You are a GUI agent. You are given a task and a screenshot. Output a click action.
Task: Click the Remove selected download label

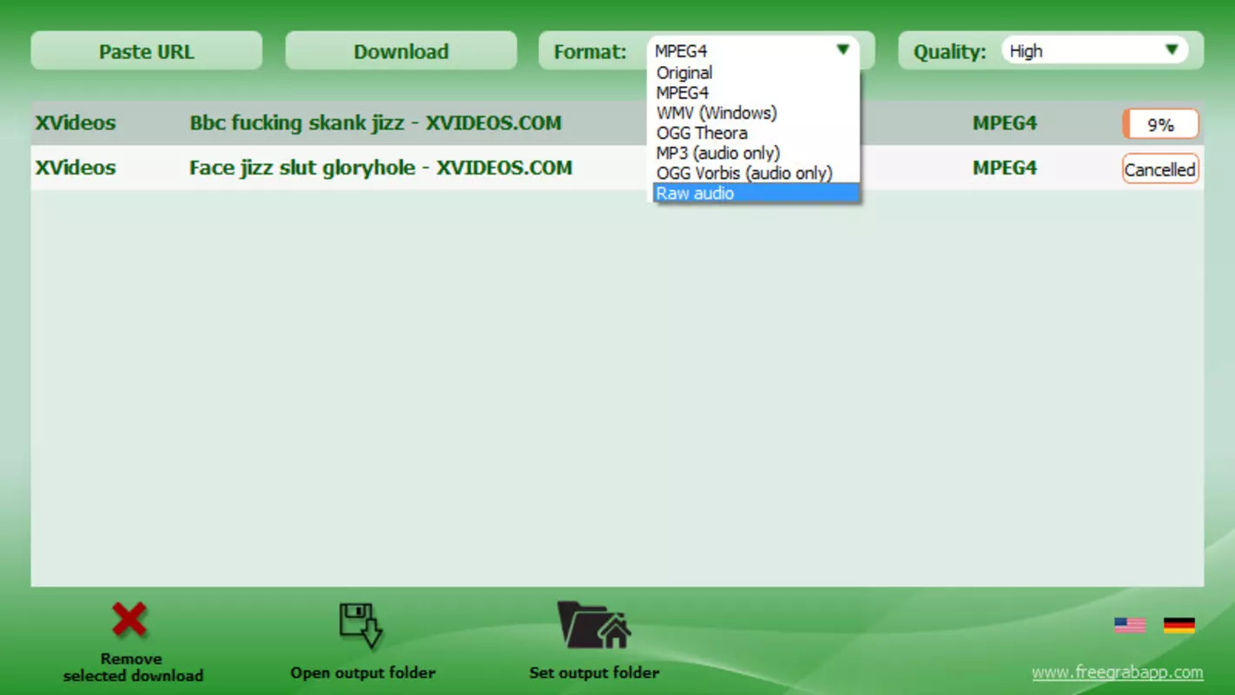coord(133,667)
